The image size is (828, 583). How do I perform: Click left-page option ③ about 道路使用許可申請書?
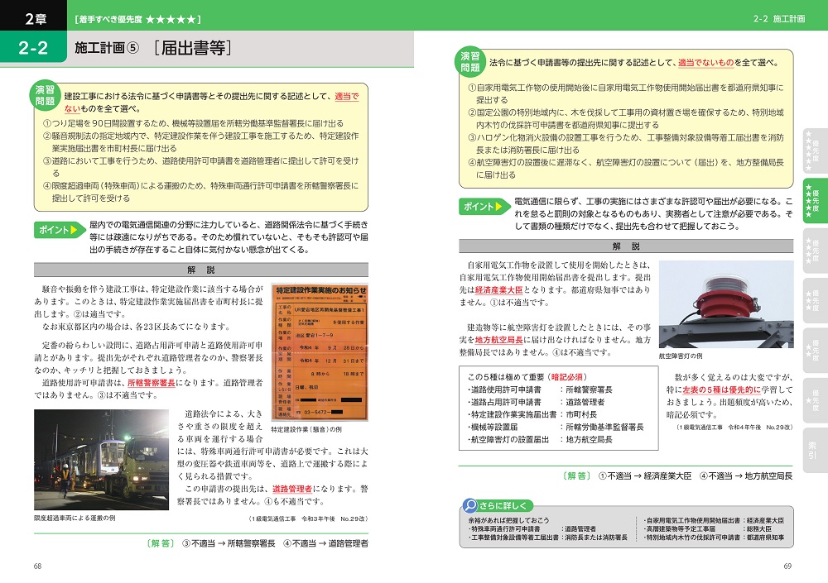click(200, 167)
